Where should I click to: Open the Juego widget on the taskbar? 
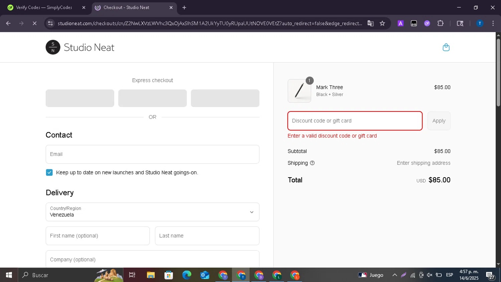371,275
